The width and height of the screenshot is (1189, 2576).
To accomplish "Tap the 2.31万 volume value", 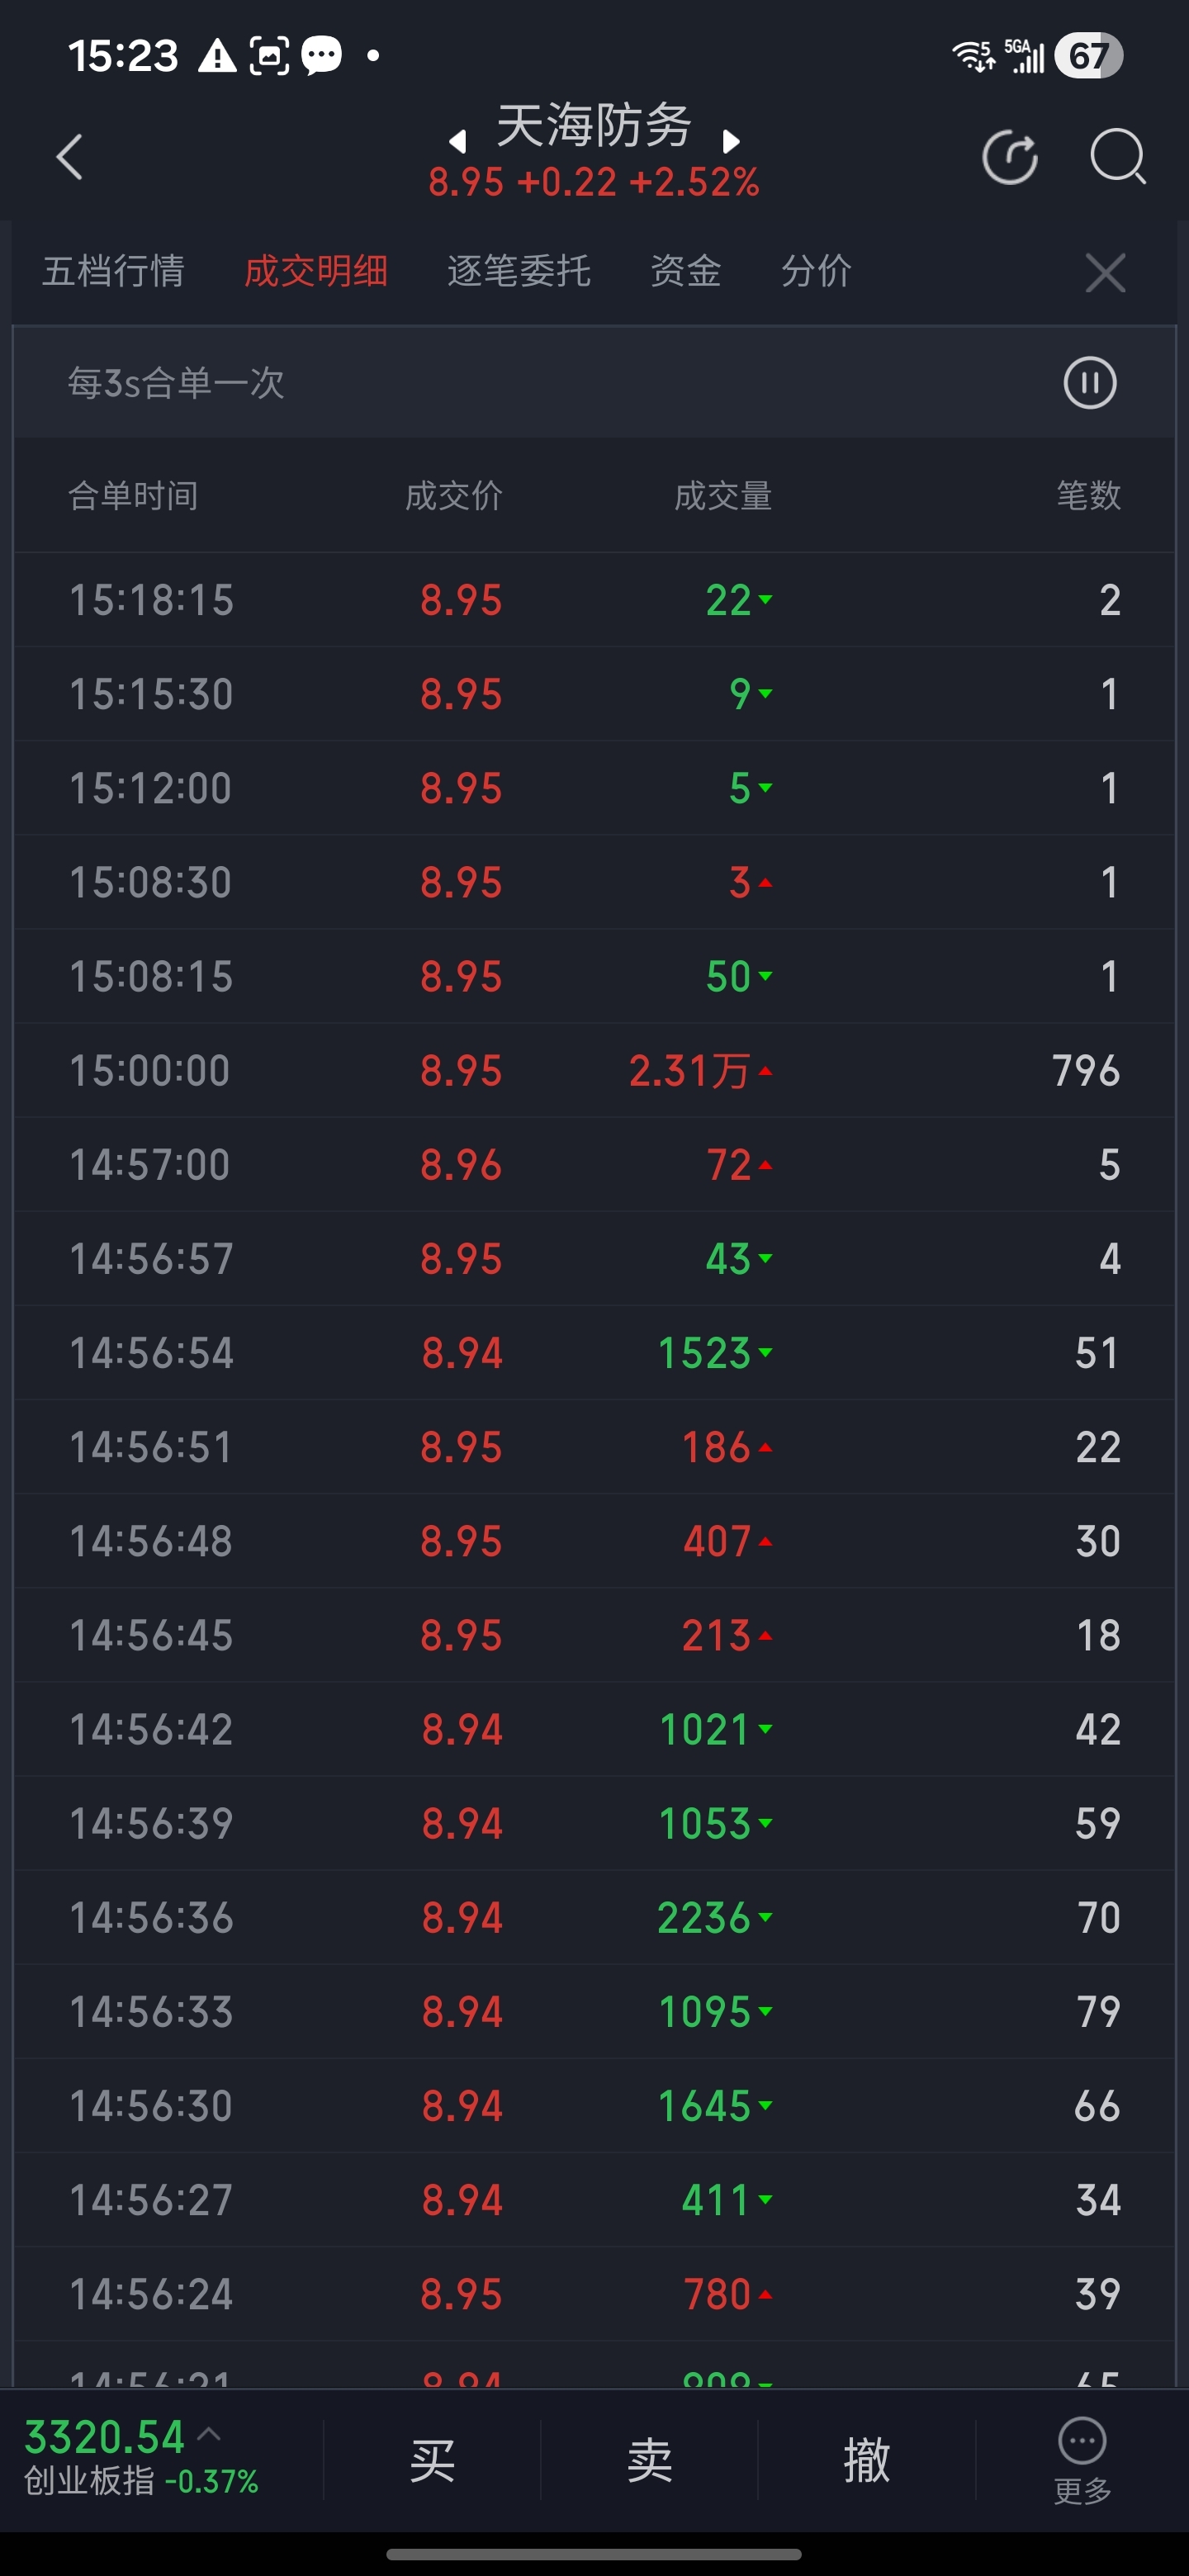I will (689, 1071).
